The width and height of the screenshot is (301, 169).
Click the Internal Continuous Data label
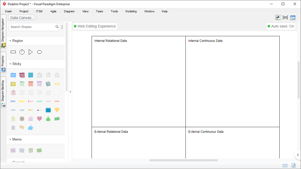point(205,41)
